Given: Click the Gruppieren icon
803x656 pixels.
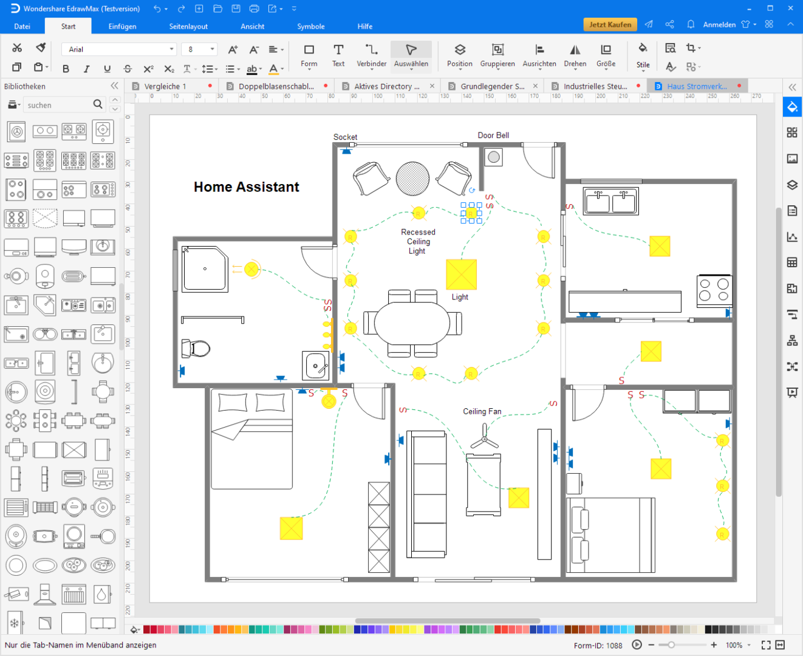Looking at the screenshot, I should [497, 50].
